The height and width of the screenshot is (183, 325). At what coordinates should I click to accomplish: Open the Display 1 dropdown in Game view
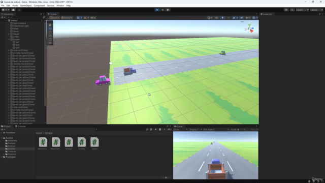(x=195, y=130)
